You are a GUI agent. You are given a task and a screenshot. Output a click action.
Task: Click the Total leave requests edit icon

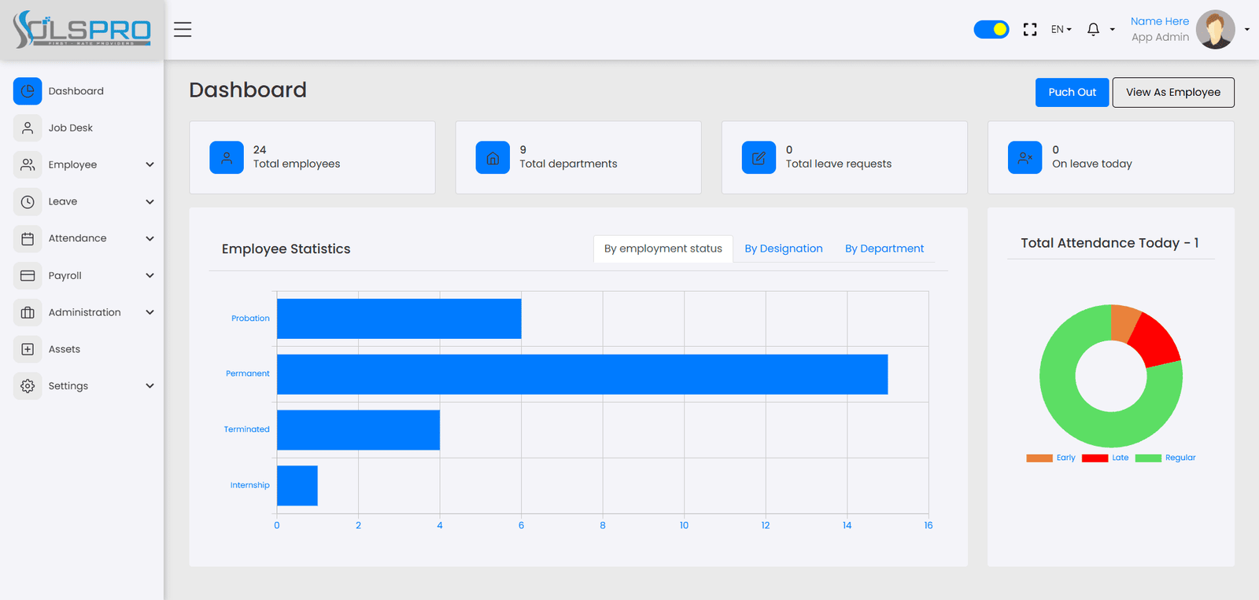(x=759, y=157)
